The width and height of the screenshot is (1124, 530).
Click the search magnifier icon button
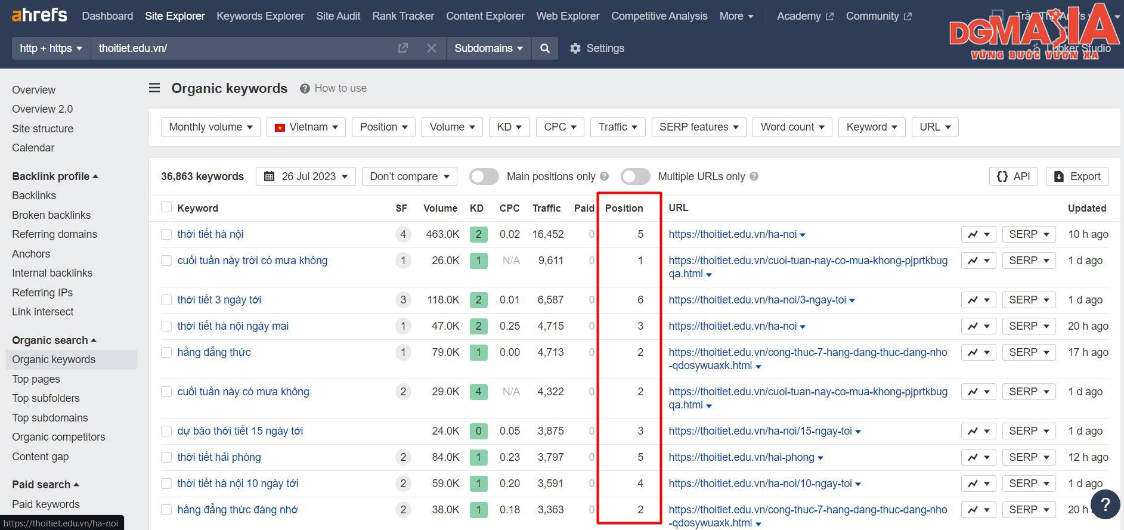(x=545, y=48)
